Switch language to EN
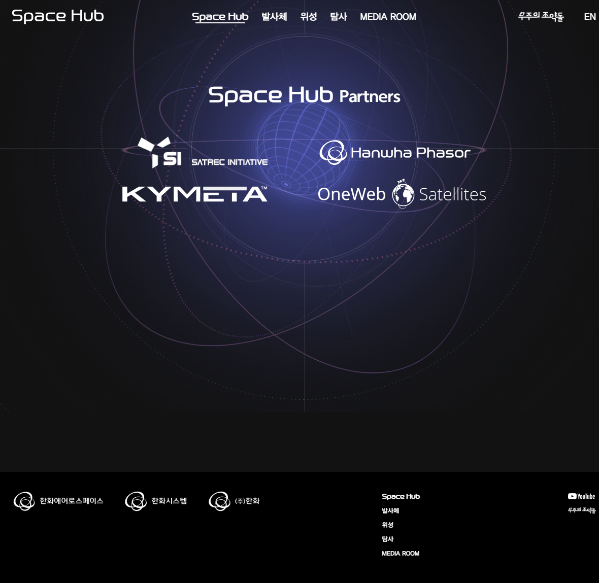This screenshot has width=599, height=583. (590, 17)
